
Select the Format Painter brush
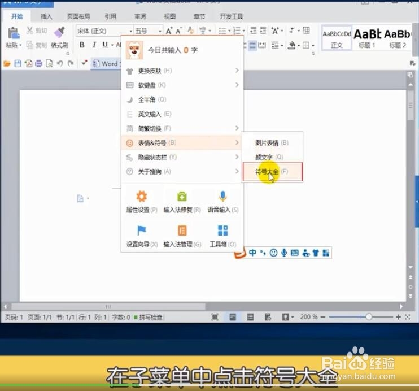pos(59,32)
